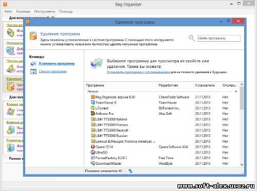
Task: Click the uTorrent program icon
Action: click(93, 108)
